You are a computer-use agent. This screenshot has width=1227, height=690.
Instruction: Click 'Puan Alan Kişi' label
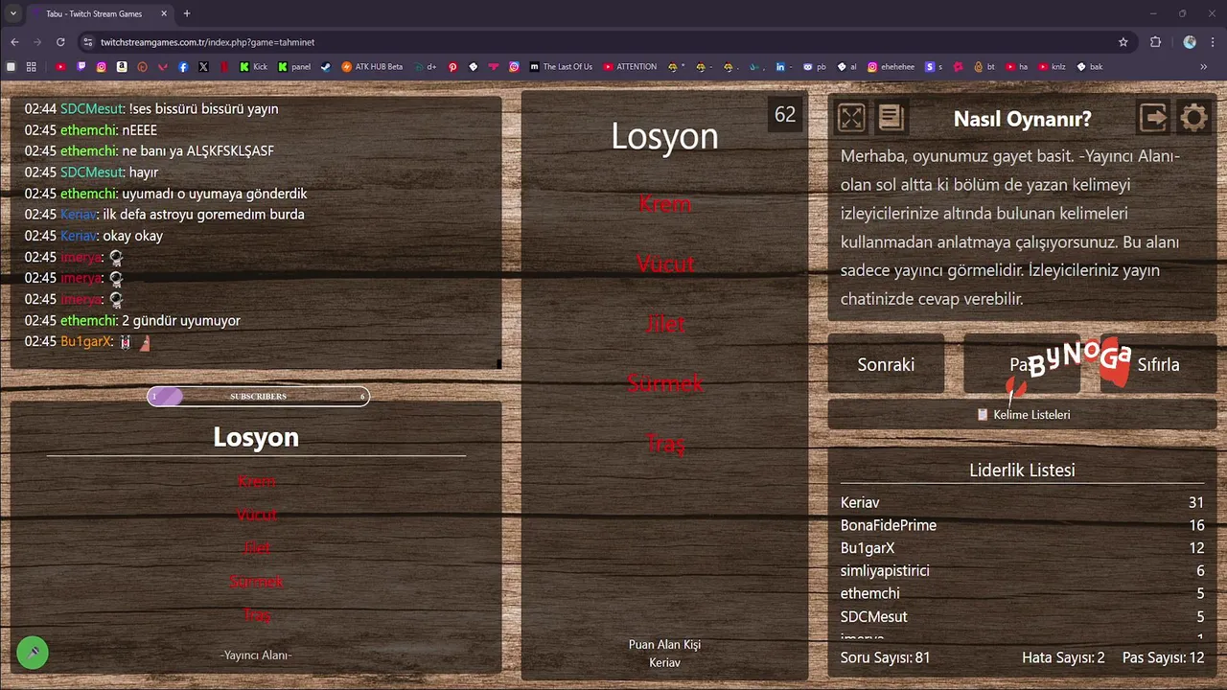tap(664, 645)
